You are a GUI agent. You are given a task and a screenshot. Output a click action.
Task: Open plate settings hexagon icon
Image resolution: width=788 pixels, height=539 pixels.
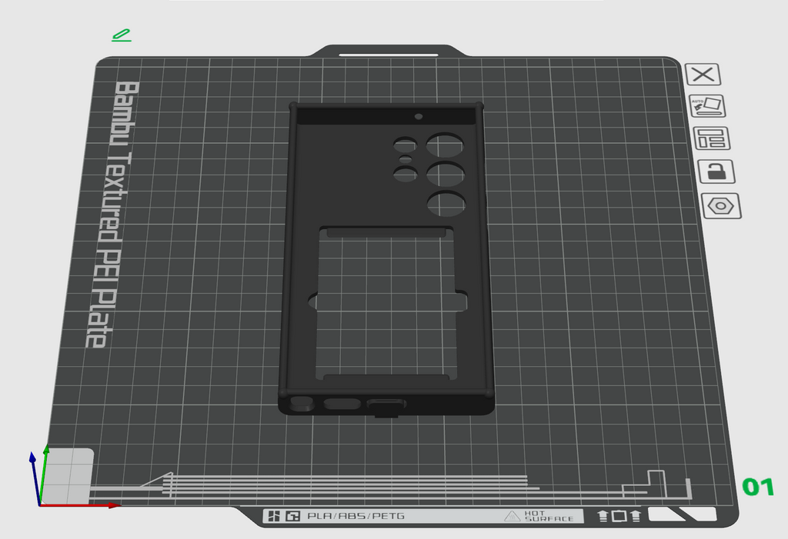(721, 206)
